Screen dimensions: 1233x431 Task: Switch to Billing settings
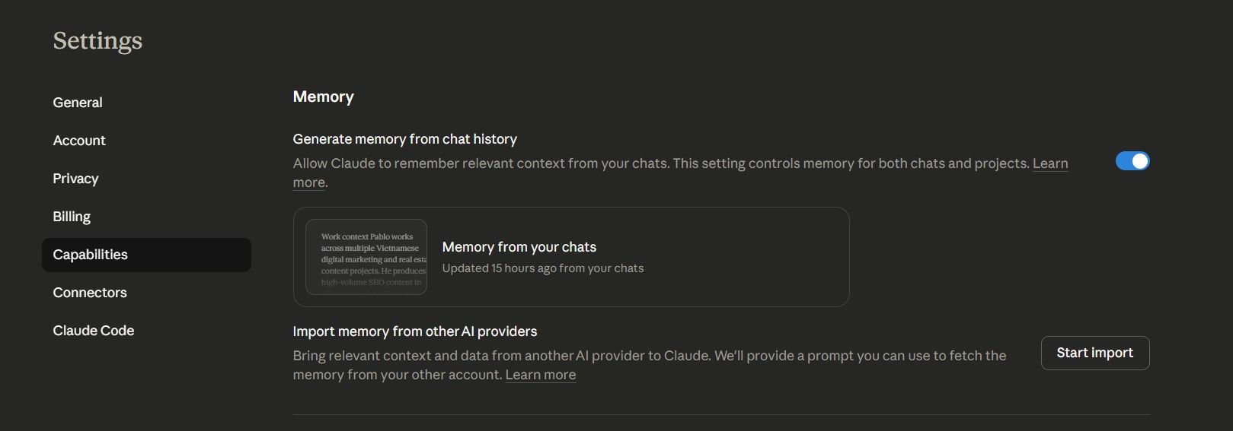pyautogui.click(x=72, y=217)
